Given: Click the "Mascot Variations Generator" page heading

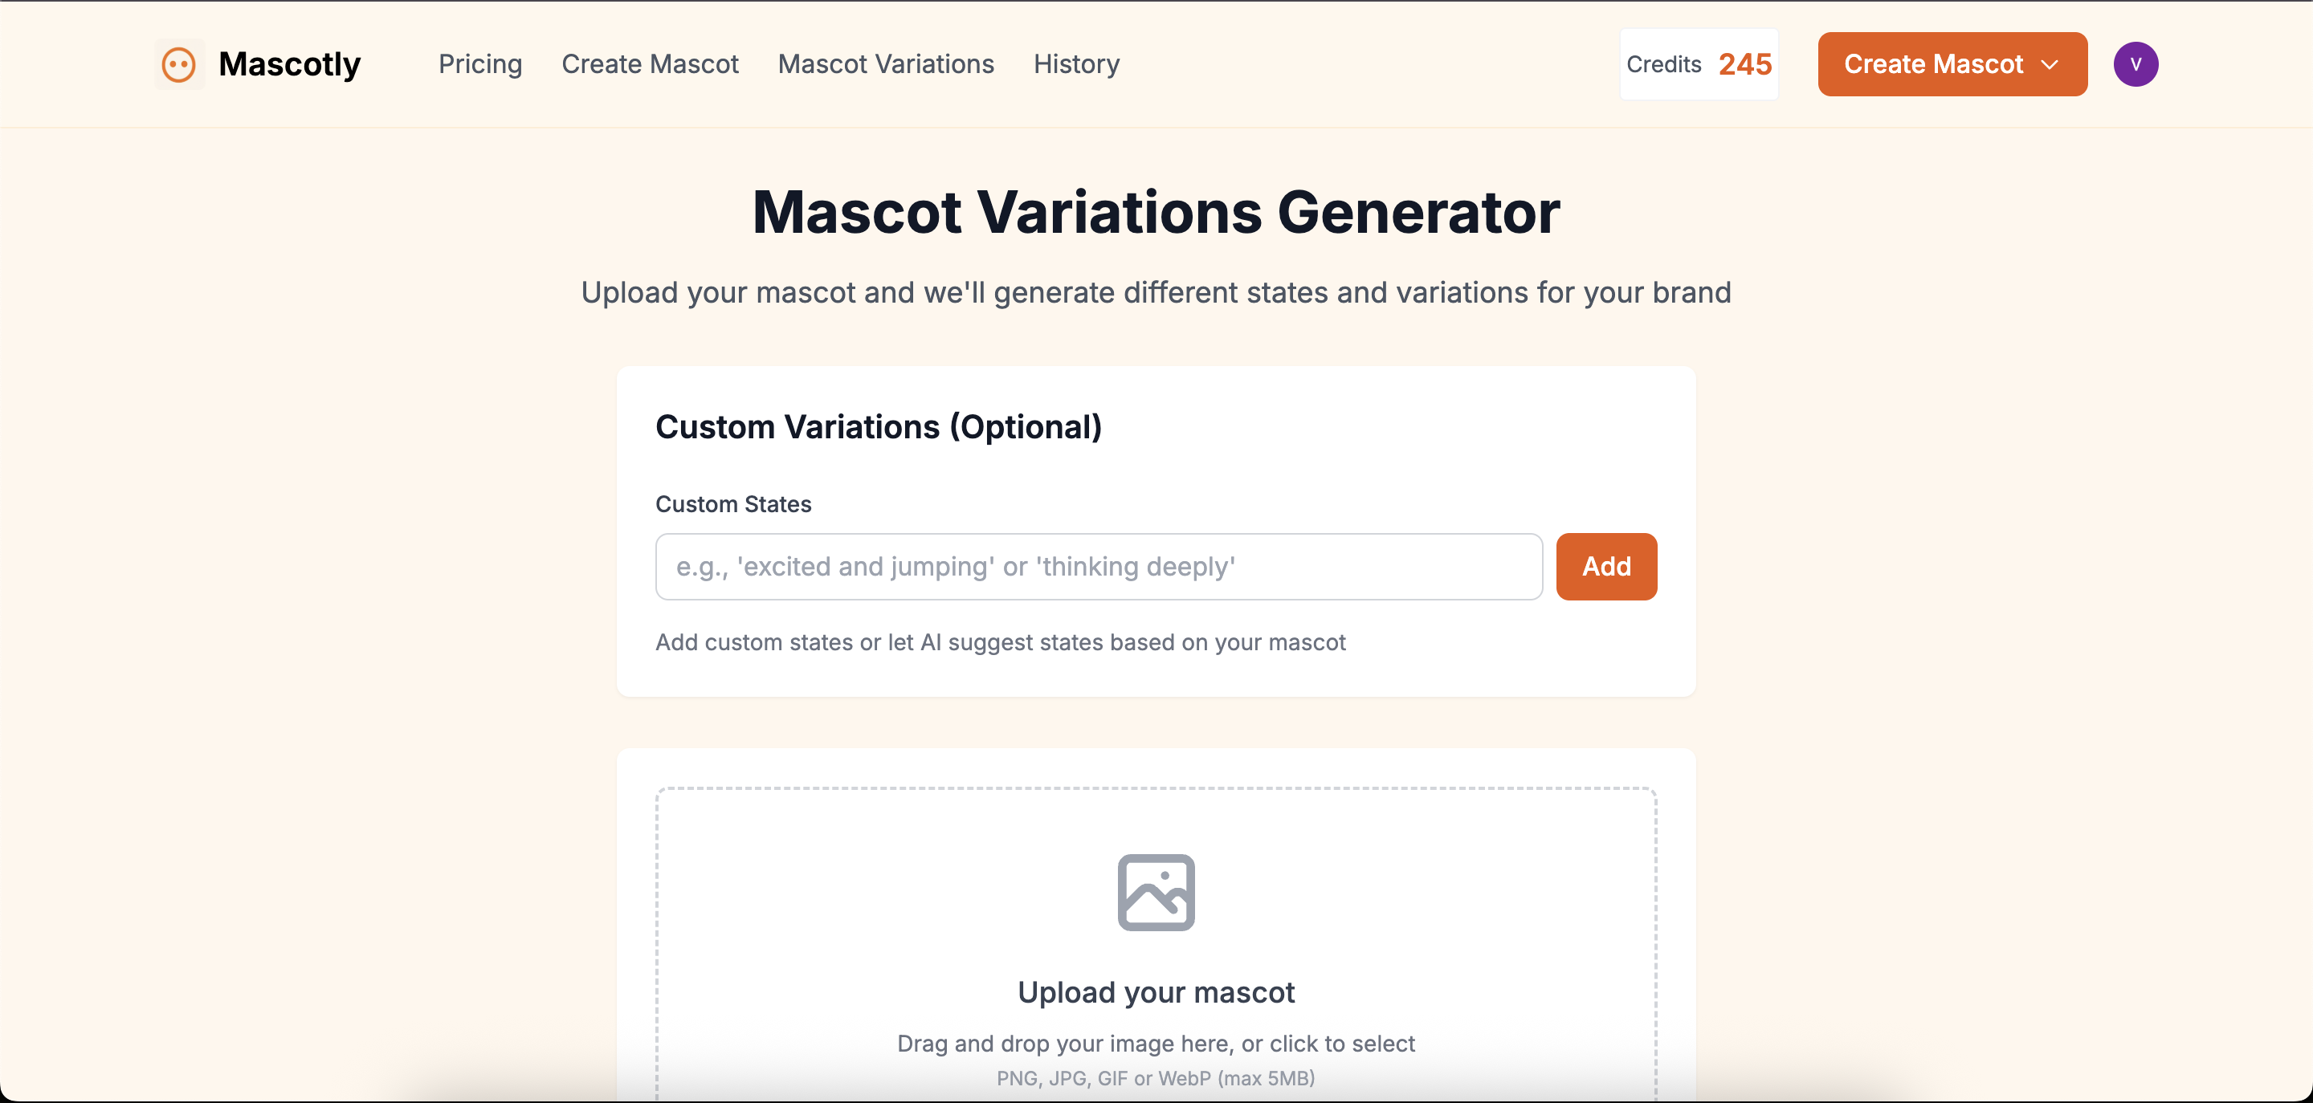Looking at the screenshot, I should tap(1156, 213).
